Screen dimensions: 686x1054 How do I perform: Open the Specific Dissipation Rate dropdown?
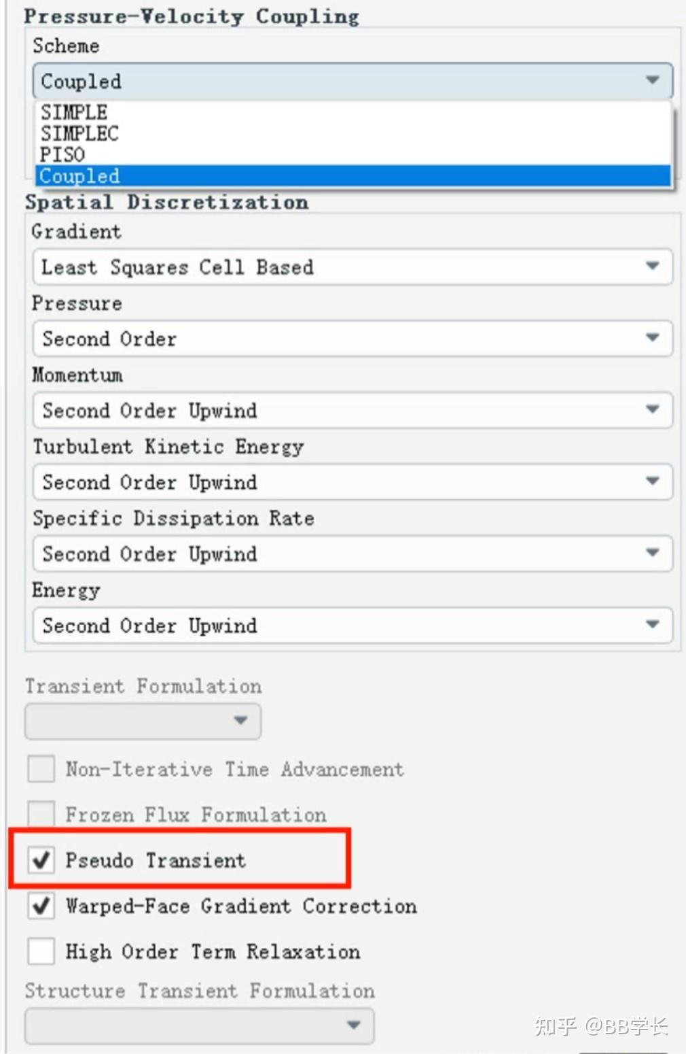[352, 554]
